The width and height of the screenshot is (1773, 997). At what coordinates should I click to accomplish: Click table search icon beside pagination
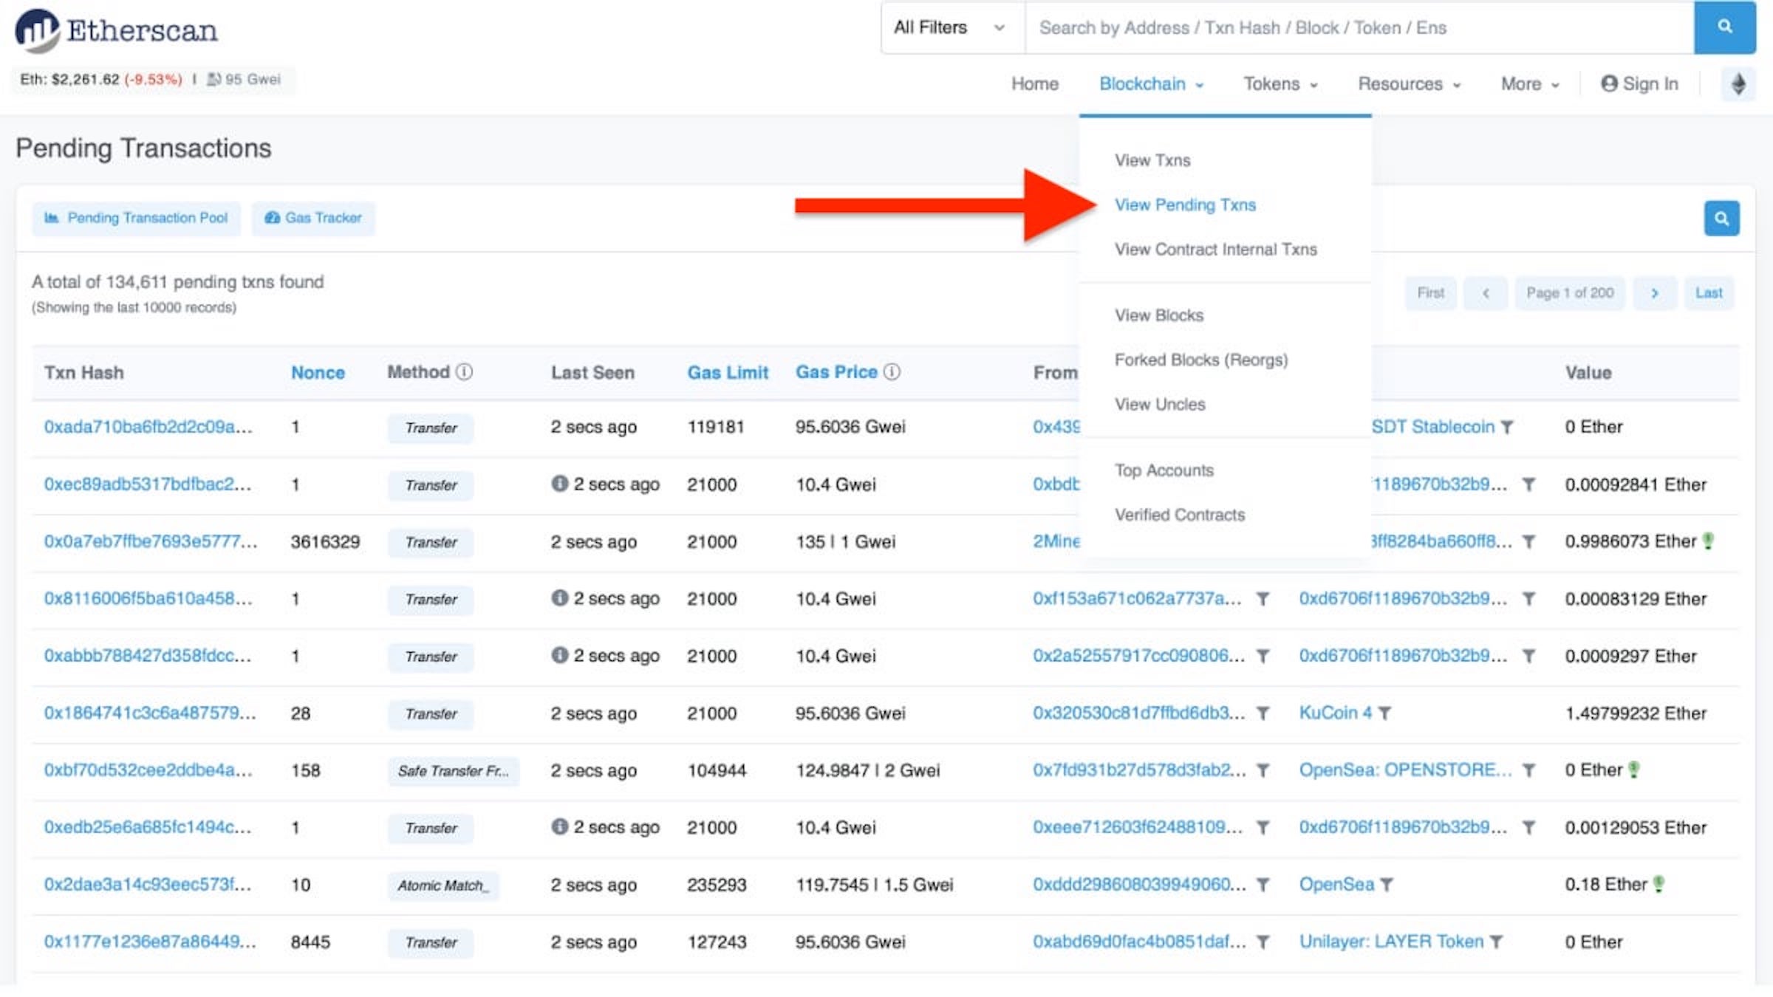coord(1721,219)
